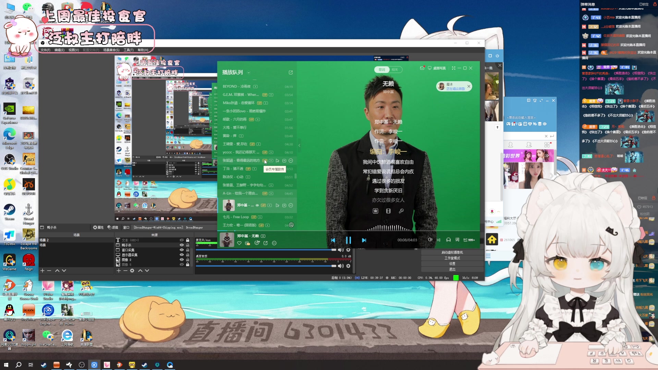This screenshot has height=370, width=658.
Task: Unlock the 文本 (GDI+) source
Action: pyautogui.click(x=187, y=240)
